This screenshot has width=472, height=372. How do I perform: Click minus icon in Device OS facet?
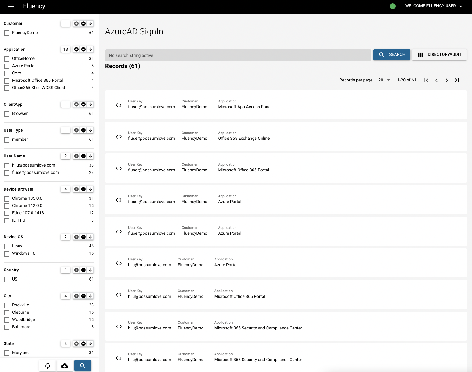point(83,237)
